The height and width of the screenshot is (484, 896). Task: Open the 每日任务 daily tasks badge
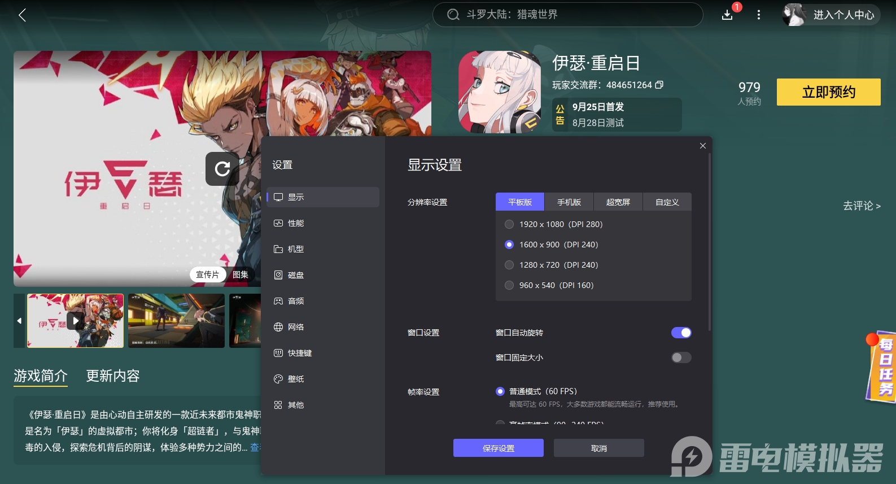tap(882, 366)
